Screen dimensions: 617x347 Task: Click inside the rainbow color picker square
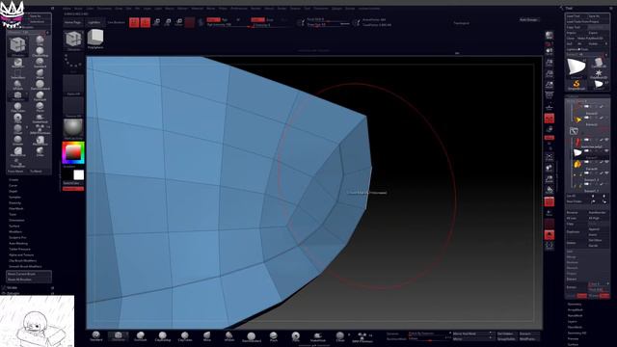(x=73, y=152)
